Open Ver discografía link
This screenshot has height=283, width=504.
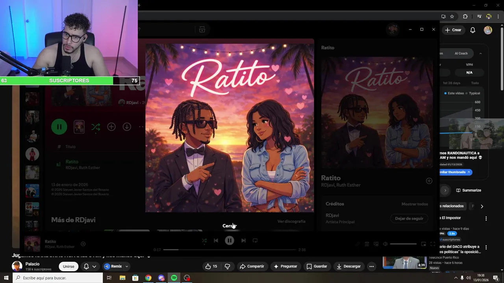click(291, 221)
